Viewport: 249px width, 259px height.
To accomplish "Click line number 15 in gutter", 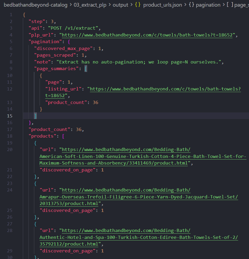I will click(10, 116).
